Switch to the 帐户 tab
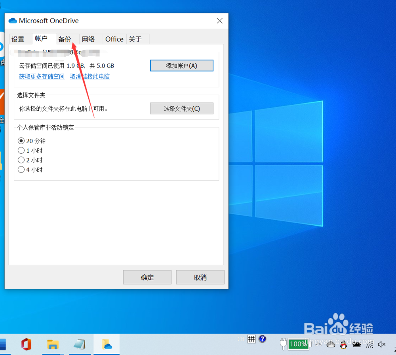Viewport: 396px width, 355px height. click(x=44, y=39)
